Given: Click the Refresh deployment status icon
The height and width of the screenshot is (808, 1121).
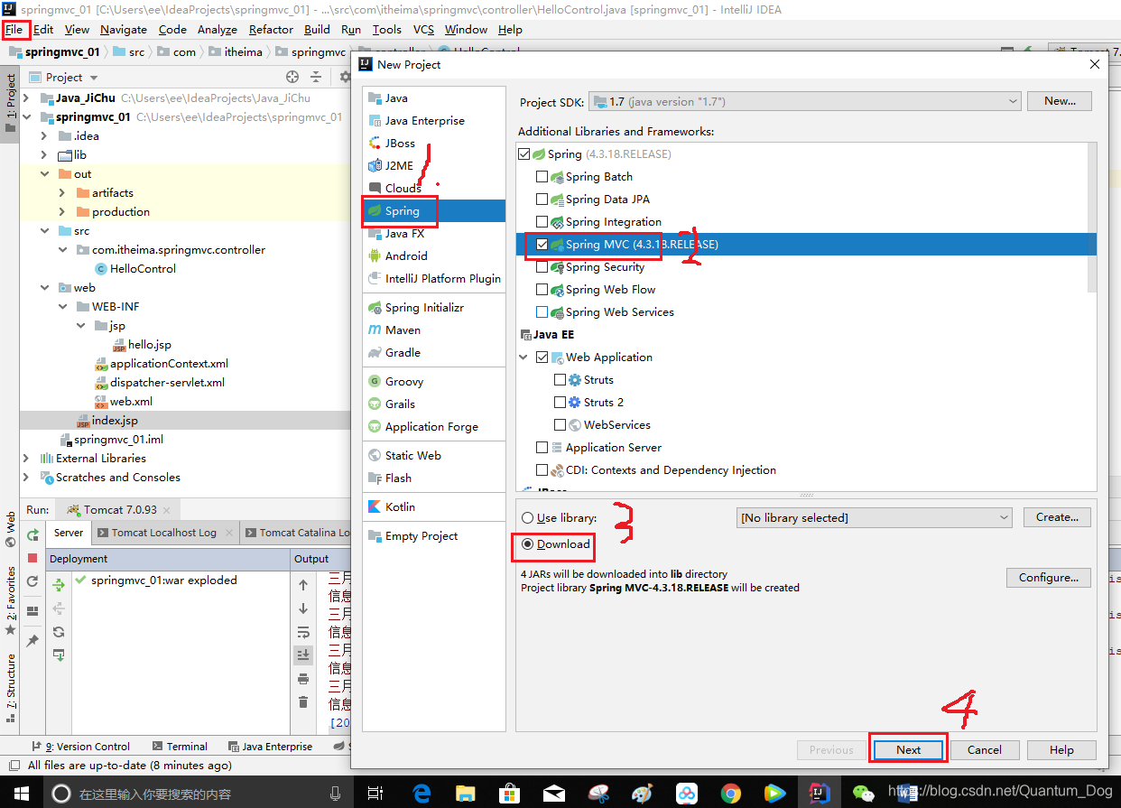Looking at the screenshot, I should pos(59,632).
